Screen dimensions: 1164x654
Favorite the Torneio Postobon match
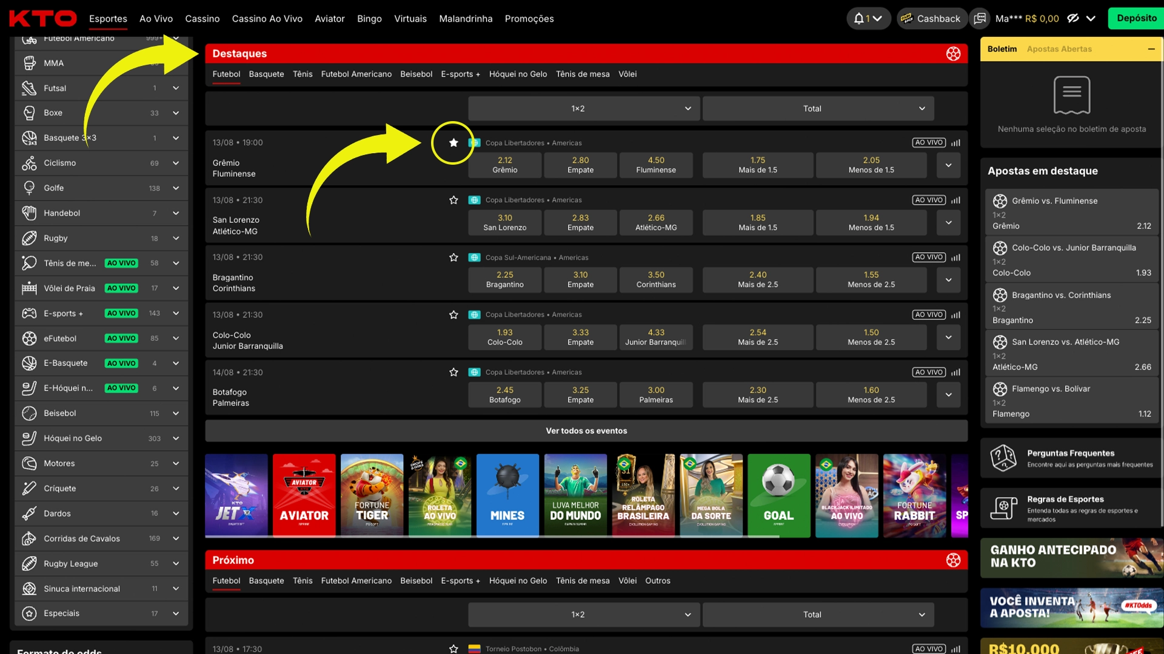coord(453,649)
